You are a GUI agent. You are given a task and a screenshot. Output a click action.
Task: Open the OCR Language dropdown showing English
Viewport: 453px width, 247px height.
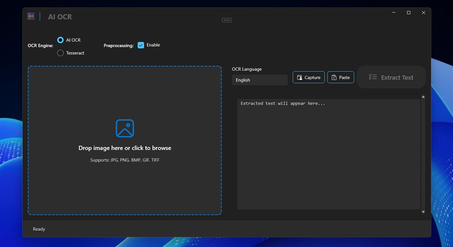(x=259, y=80)
